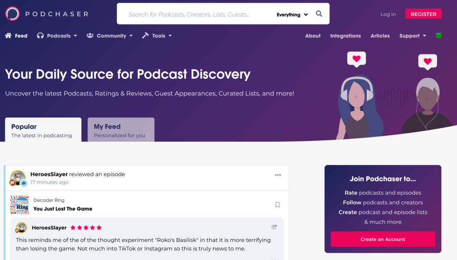Expand the Podcasts menu arrow

pos(75,36)
